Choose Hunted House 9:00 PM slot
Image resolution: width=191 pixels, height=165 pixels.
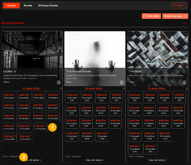click(115, 123)
